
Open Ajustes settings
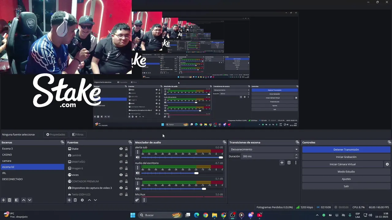tap(346, 179)
